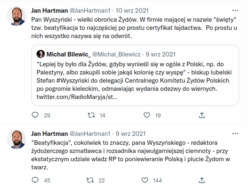Like the tweet with 19 likes
The height and width of the screenshot is (189, 249).
click(x=147, y=115)
